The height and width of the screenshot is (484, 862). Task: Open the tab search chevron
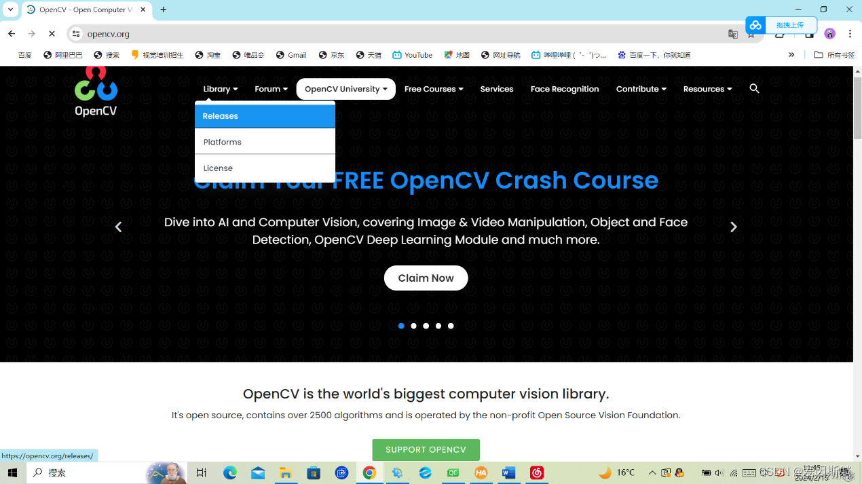10,10
